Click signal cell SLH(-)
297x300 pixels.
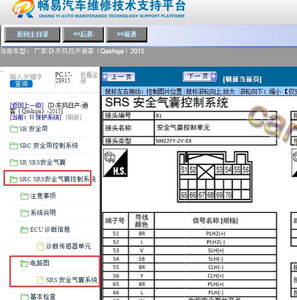tap(215, 259)
